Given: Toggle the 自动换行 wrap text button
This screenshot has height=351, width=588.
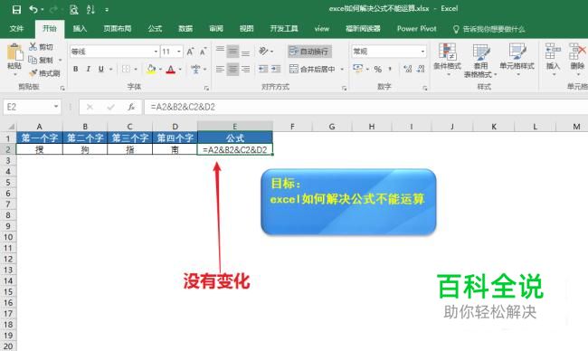Looking at the screenshot, I should pos(309,52).
